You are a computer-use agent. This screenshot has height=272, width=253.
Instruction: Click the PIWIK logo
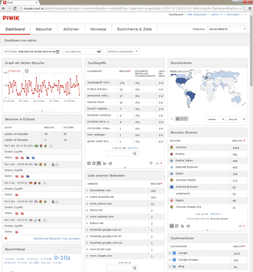11,18
